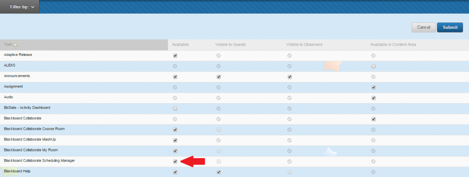Screen dimensions: 469x177
Task: Click Visible to Guests checkbox for My Room
Action: point(218,151)
